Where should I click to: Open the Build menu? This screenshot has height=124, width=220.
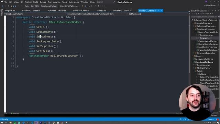(36, 2)
